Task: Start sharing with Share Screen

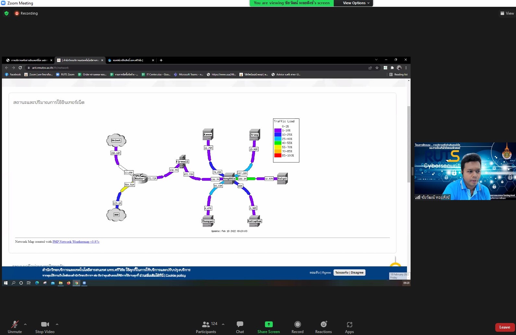Action: [269, 327]
